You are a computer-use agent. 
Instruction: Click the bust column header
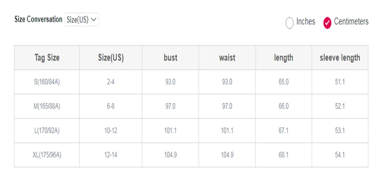tap(171, 57)
